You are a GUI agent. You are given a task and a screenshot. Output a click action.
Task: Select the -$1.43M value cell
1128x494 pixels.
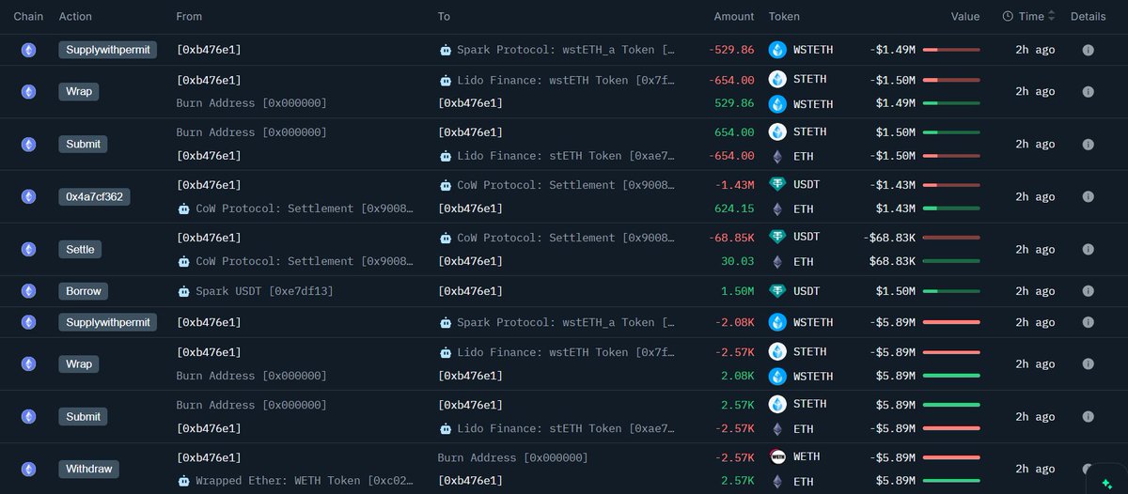[892, 185]
